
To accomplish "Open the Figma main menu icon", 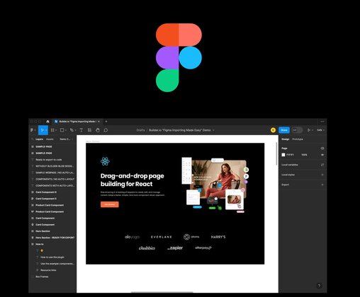I will click(32, 130).
